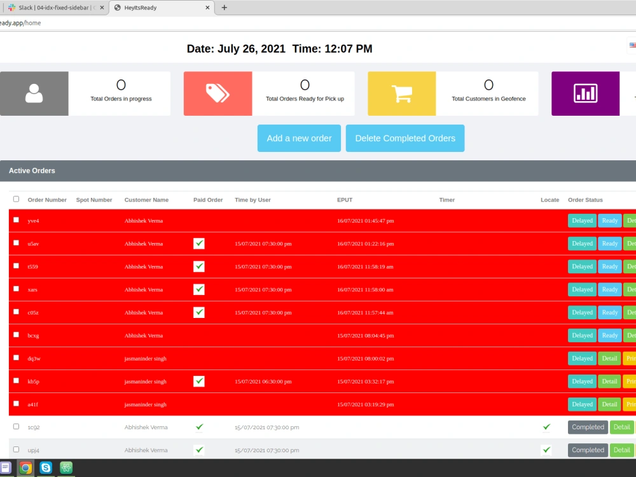
Task: Mark order yve4 as Delayed
Action: pyautogui.click(x=582, y=221)
